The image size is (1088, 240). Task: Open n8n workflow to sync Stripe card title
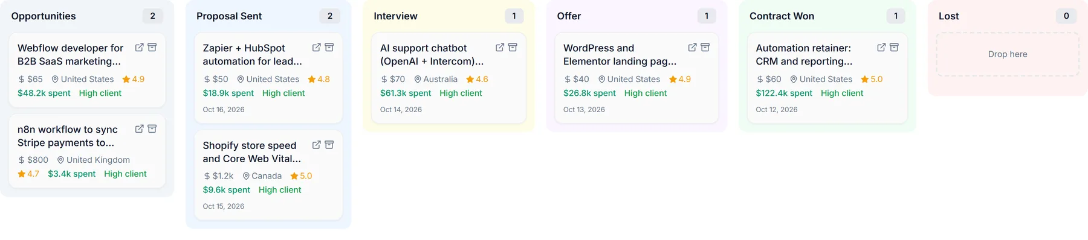click(x=68, y=136)
